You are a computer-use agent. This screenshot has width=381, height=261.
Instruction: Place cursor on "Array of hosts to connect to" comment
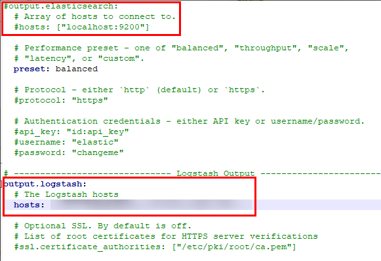point(95,16)
